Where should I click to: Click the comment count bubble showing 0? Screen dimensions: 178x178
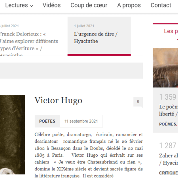[x=138, y=102]
